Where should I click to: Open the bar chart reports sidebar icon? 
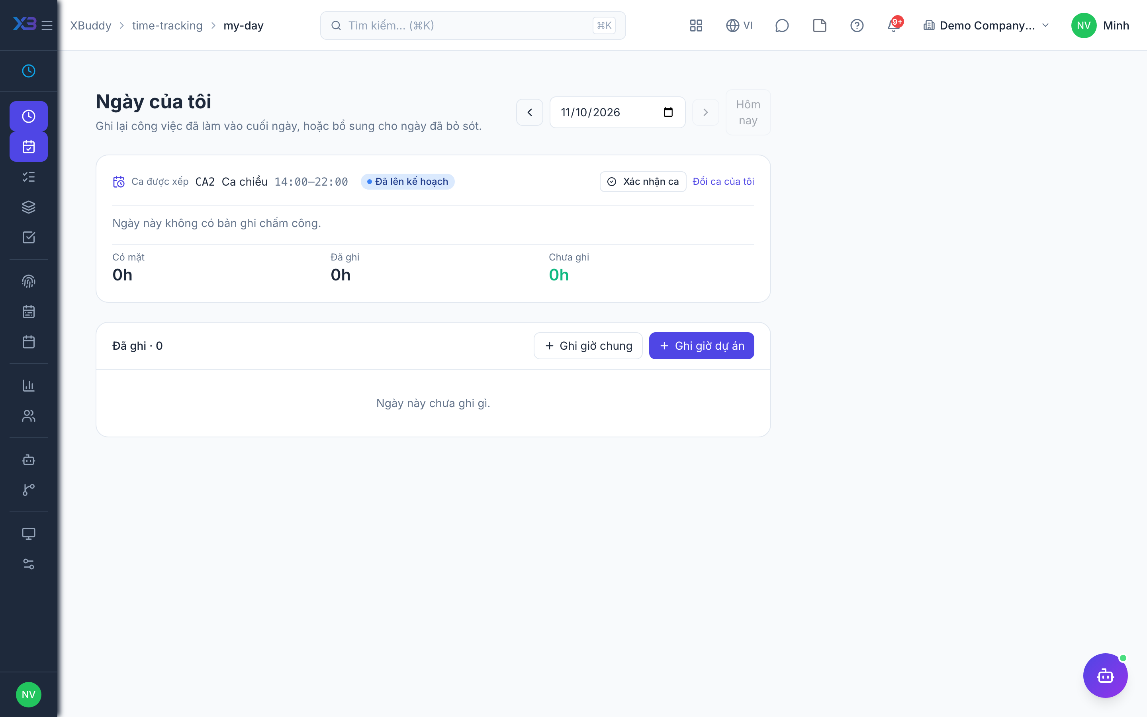tap(28, 386)
